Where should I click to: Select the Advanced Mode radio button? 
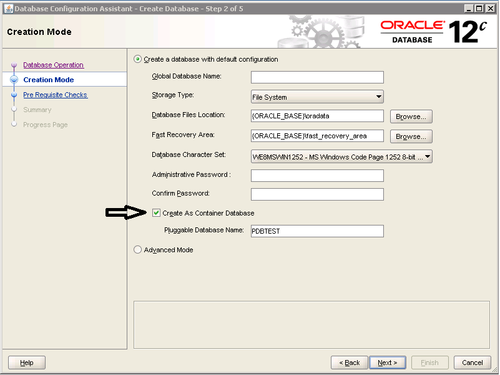pos(137,250)
